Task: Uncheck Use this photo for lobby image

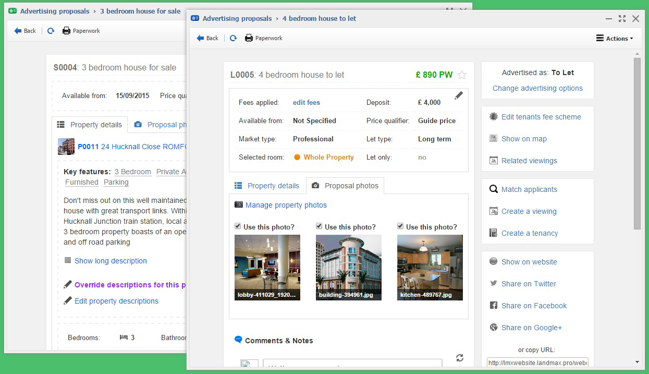Action: tap(238, 226)
